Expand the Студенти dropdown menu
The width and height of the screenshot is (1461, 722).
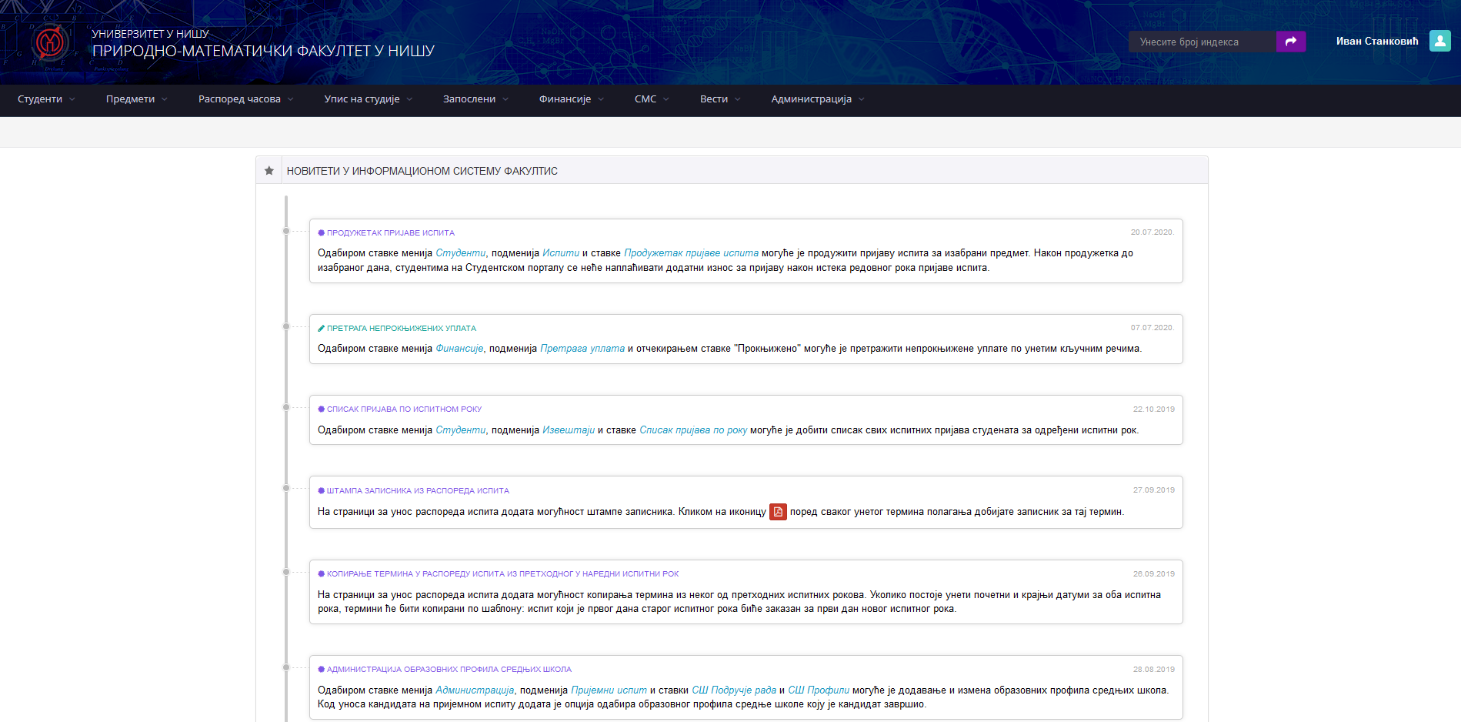[x=46, y=99]
